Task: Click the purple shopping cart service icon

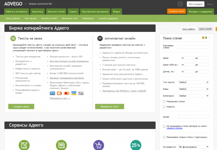Action: (x=99, y=145)
